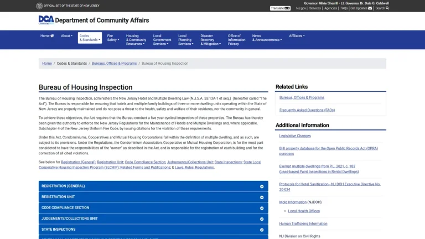Click FAQs link in top bar
This screenshot has height=239, width=425.
pos(344,8)
